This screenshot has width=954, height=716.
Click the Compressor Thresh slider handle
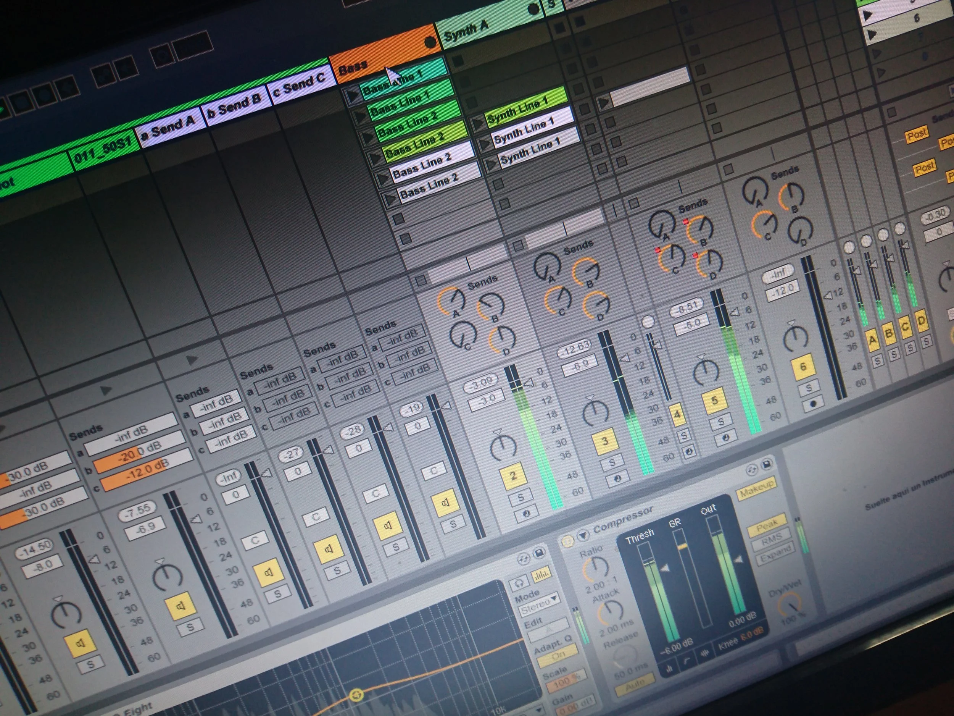pyautogui.click(x=666, y=568)
